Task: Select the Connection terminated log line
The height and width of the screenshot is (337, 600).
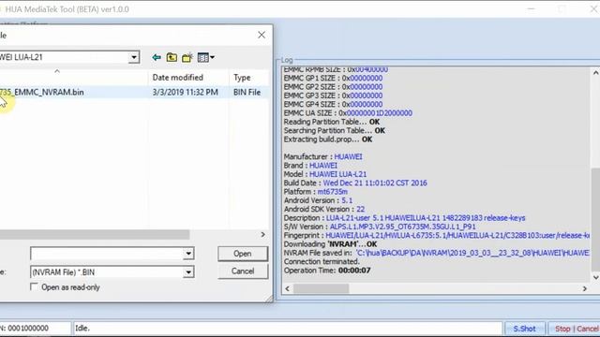Action: [322, 262]
